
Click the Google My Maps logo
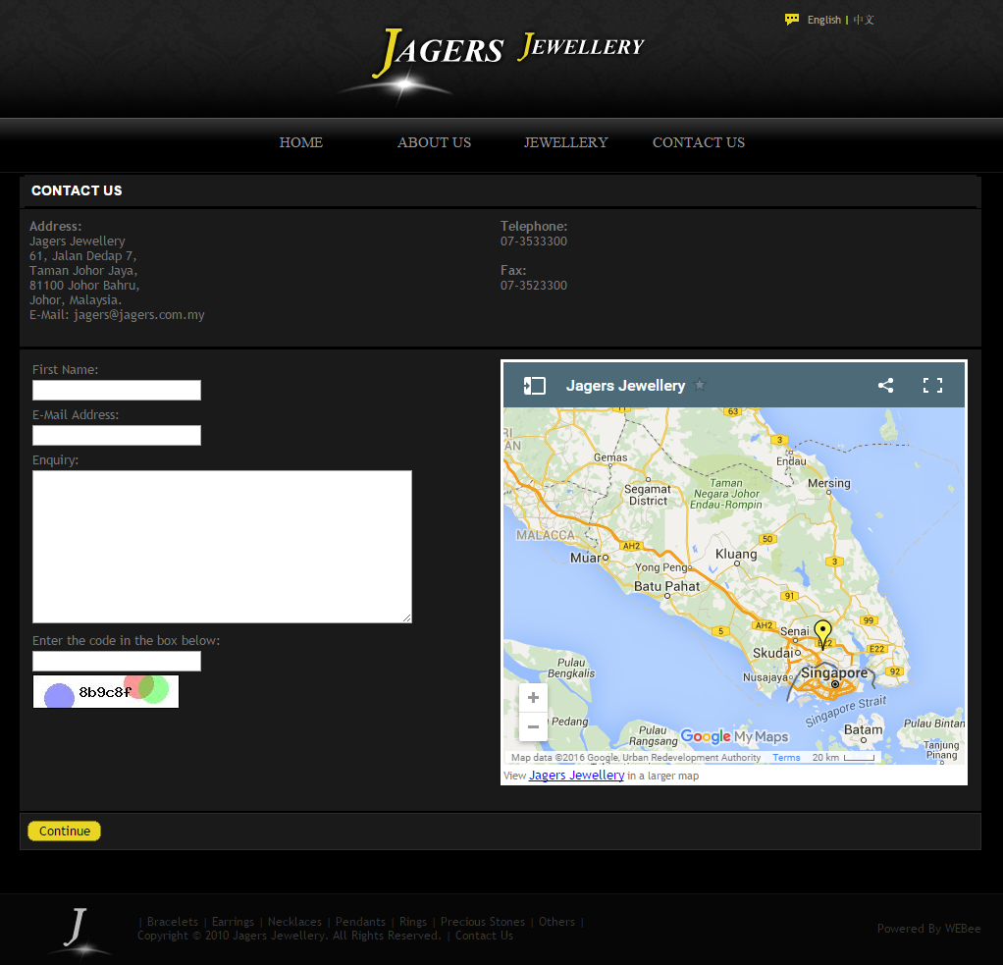click(x=734, y=736)
